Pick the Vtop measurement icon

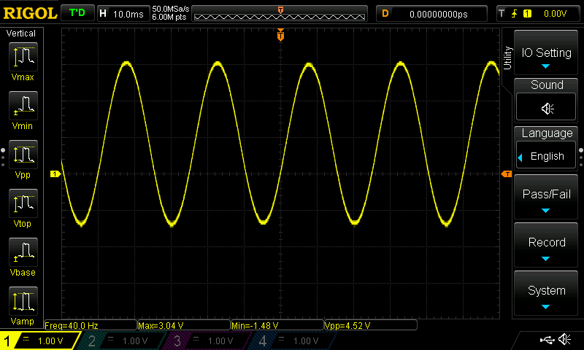(x=23, y=203)
